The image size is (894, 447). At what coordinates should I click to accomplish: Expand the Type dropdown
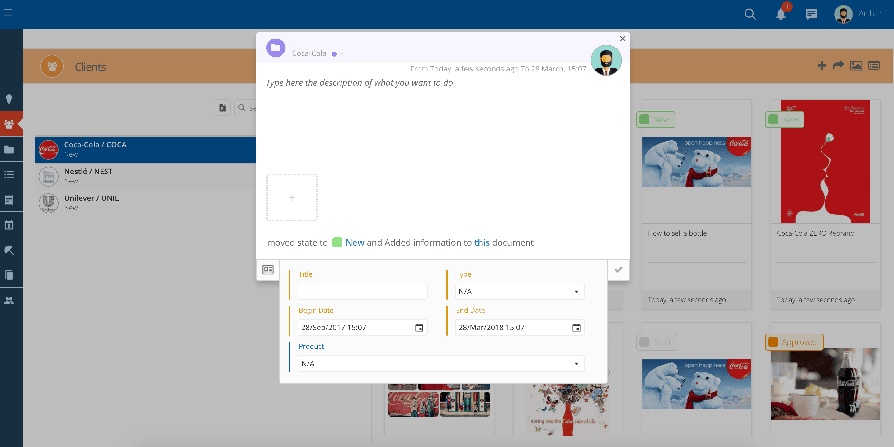coord(519,291)
